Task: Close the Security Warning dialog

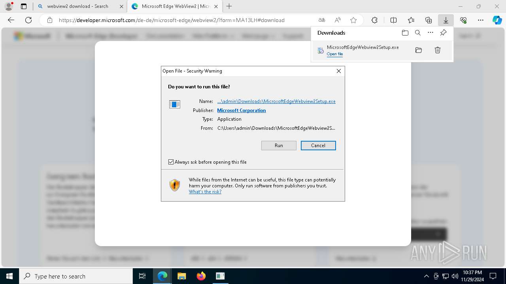Action: coord(338,71)
